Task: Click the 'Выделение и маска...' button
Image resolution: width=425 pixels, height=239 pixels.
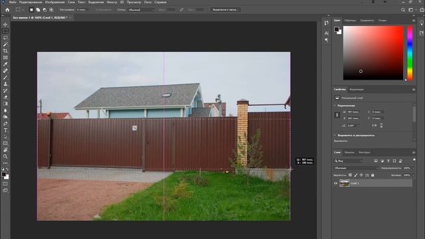Action: click(225, 10)
